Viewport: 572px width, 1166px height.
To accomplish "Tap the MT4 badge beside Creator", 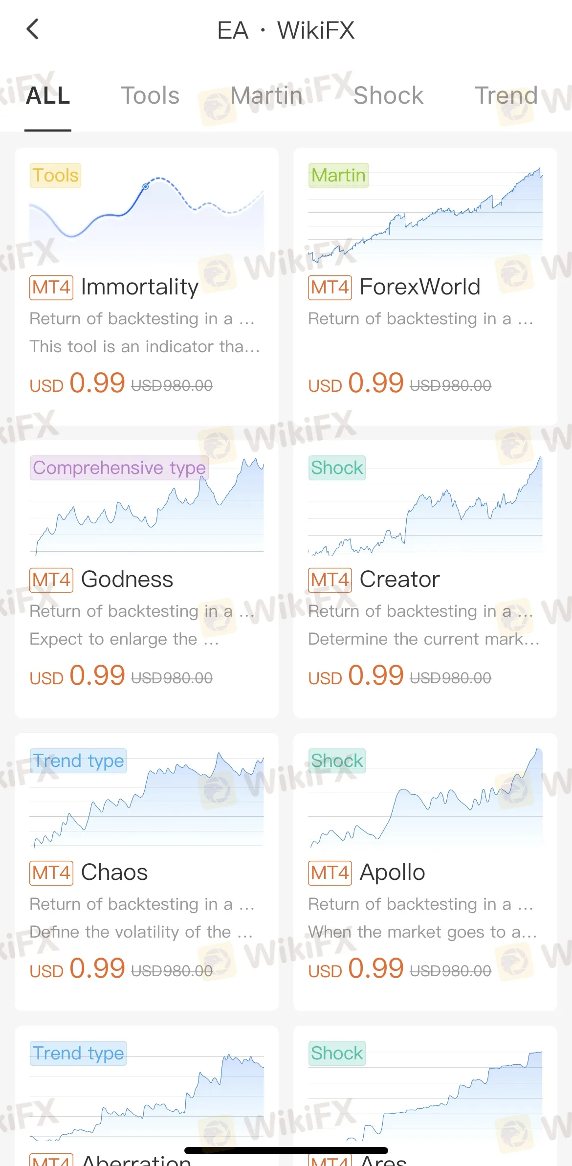I will [x=330, y=580].
